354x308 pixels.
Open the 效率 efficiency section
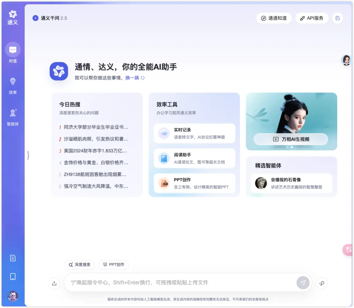coord(13,86)
